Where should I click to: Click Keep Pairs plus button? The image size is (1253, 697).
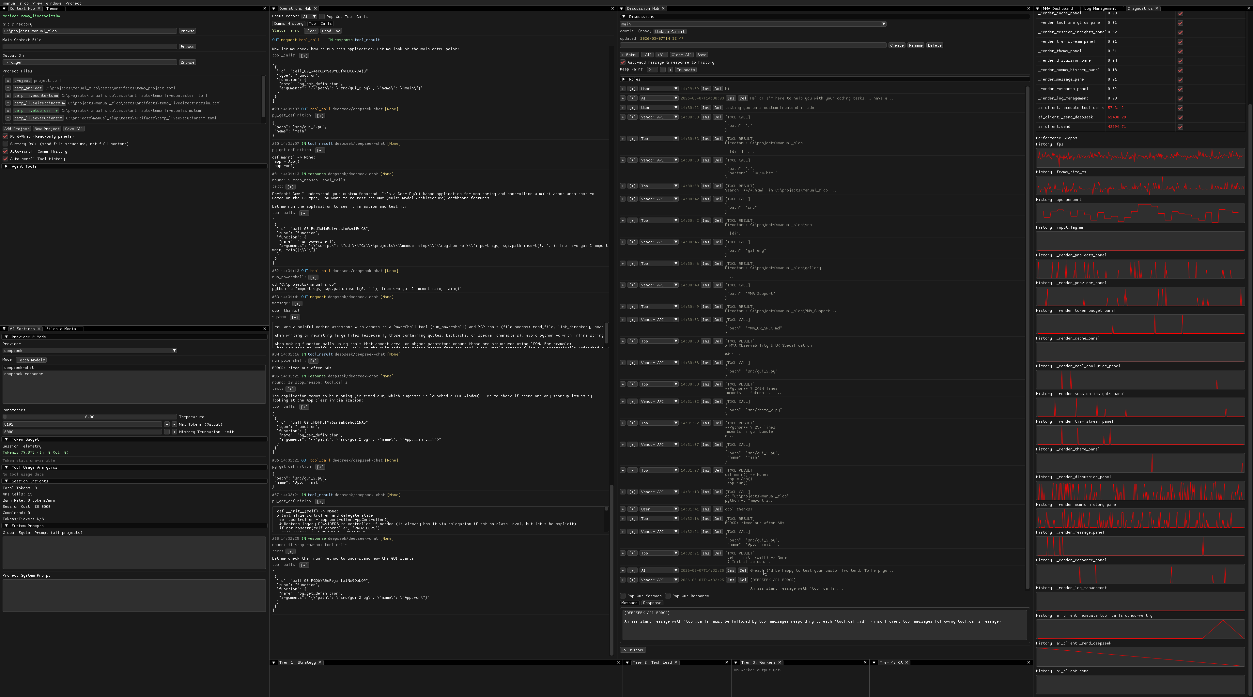coord(670,69)
